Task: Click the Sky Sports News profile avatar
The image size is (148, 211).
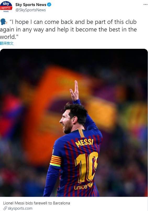Action: (6, 7)
